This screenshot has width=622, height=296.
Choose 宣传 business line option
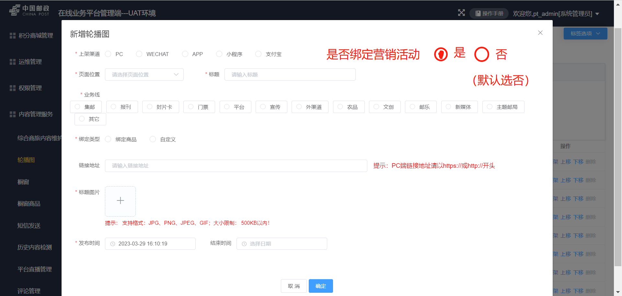271,107
